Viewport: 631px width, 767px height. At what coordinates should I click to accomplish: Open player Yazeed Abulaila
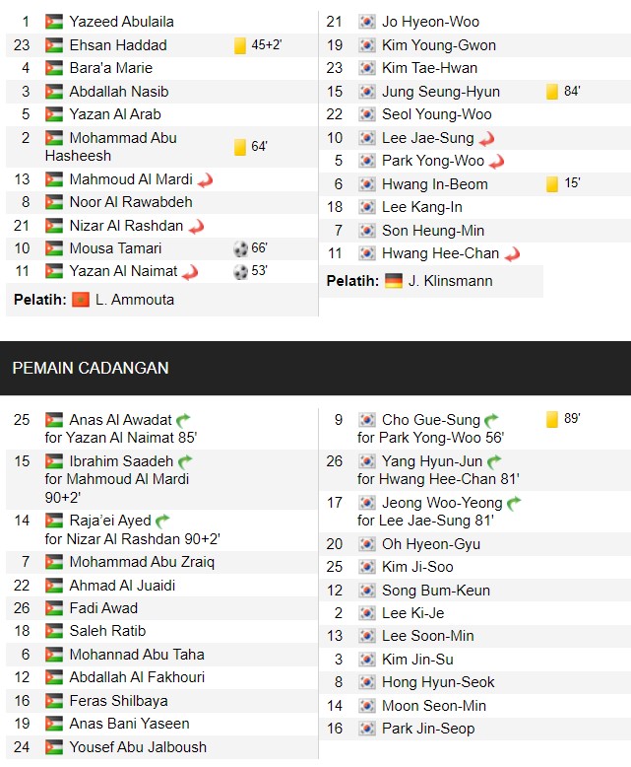pyautogui.click(x=122, y=22)
